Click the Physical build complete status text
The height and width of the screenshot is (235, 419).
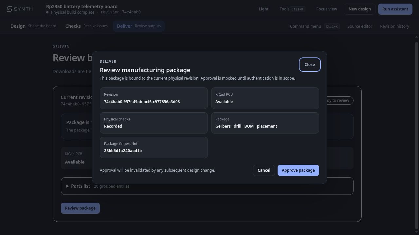click(73, 12)
